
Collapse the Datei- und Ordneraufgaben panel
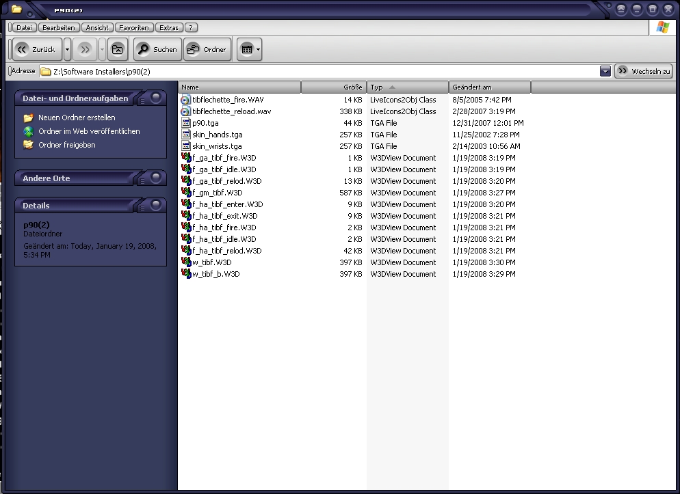pos(156,98)
